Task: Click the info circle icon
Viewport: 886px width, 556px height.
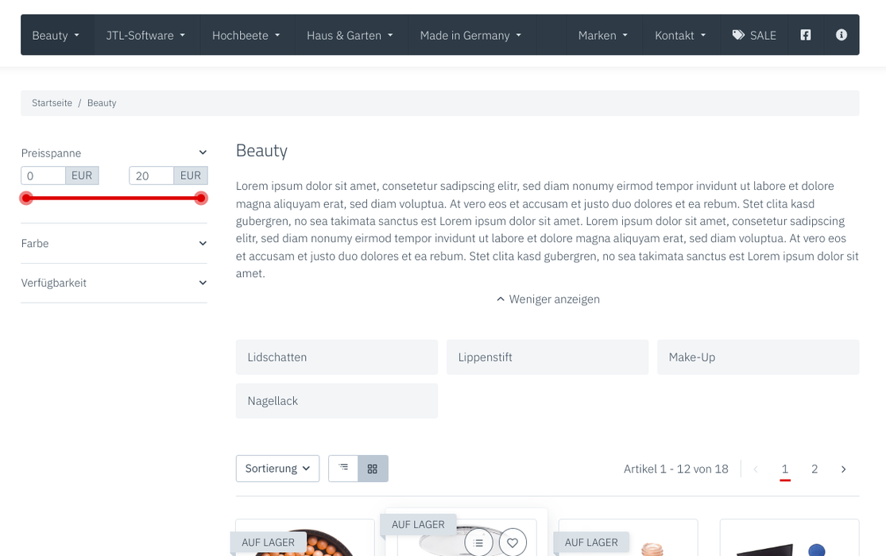Action: [x=842, y=35]
